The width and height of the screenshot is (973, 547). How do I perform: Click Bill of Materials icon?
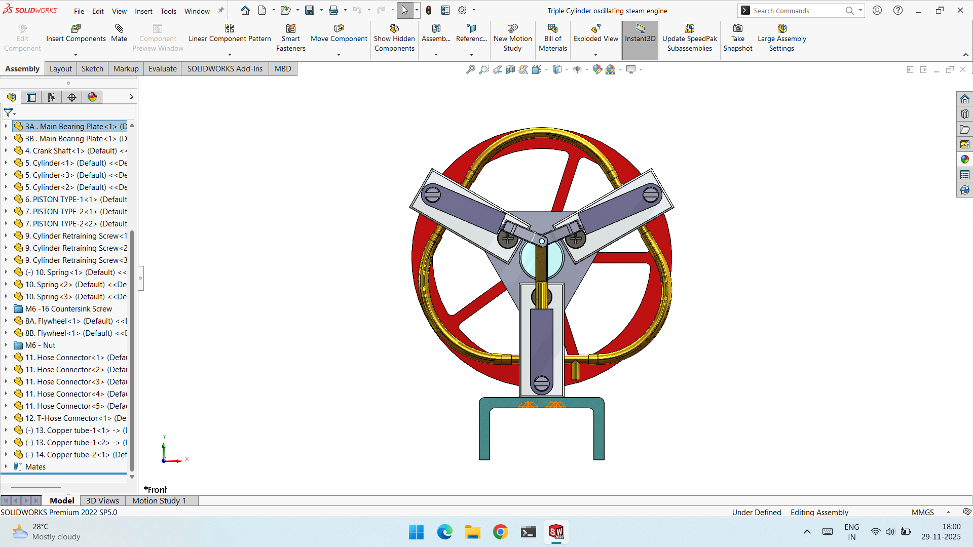point(552,29)
